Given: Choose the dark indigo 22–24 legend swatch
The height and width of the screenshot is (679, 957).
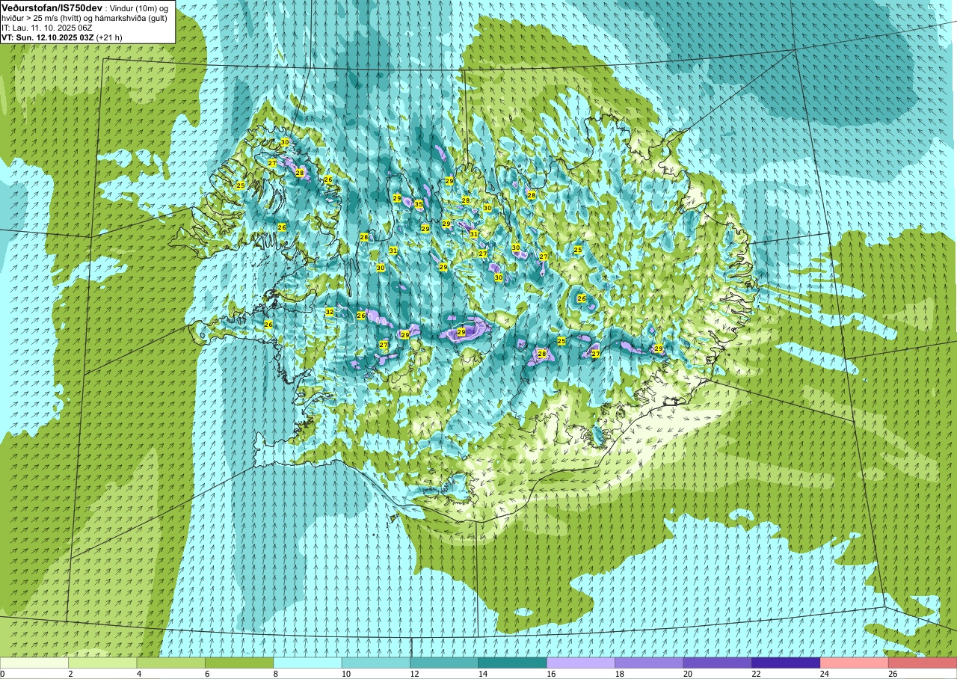Looking at the screenshot, I should pyautogui.click(x=786, y=663).
